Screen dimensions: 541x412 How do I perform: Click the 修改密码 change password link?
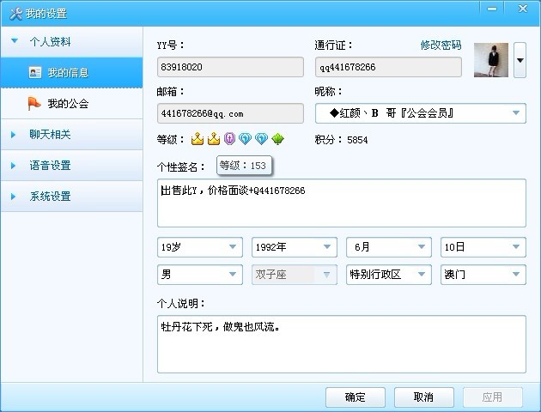point(441,45)
